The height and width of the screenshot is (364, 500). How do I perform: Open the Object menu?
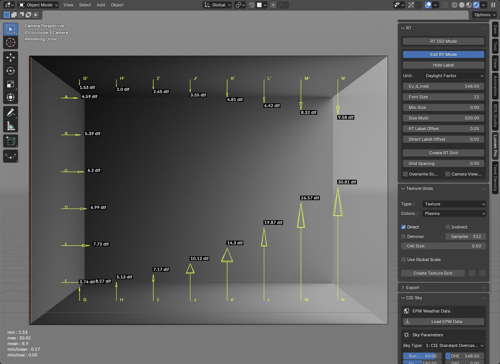tap(117, 5)
